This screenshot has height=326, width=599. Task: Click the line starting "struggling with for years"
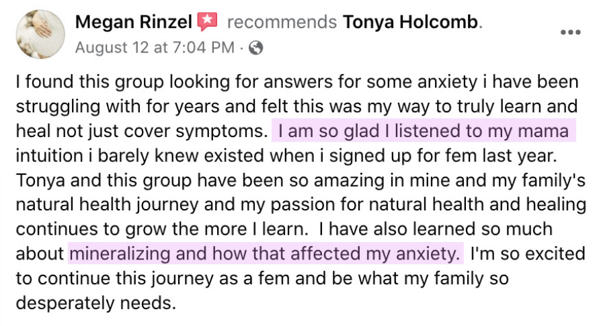[x=296, y=106]
